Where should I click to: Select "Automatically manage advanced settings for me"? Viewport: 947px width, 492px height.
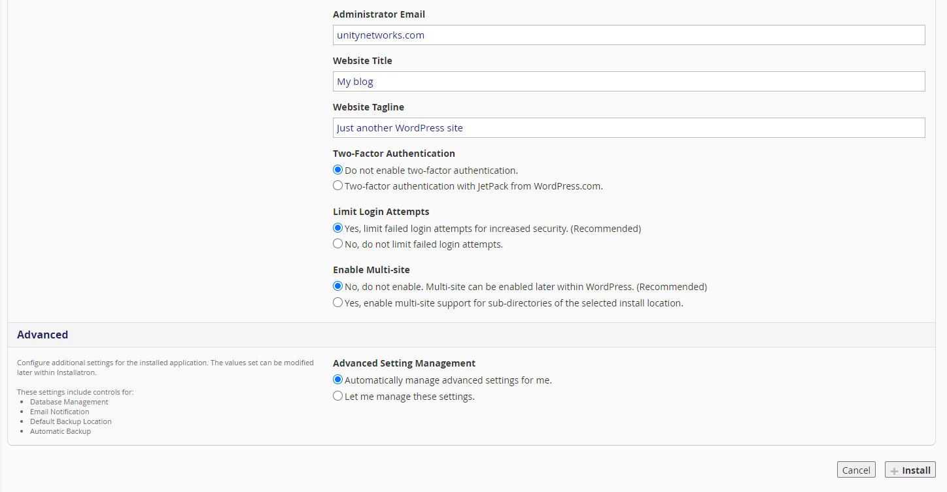(337, 380)
